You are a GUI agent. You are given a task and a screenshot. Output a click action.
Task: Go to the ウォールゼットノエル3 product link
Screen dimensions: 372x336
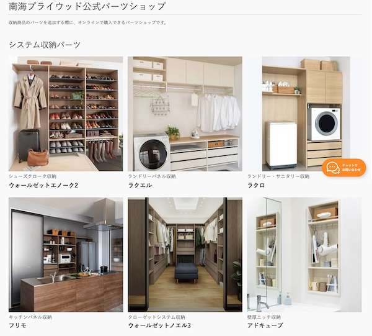point(159,325)
